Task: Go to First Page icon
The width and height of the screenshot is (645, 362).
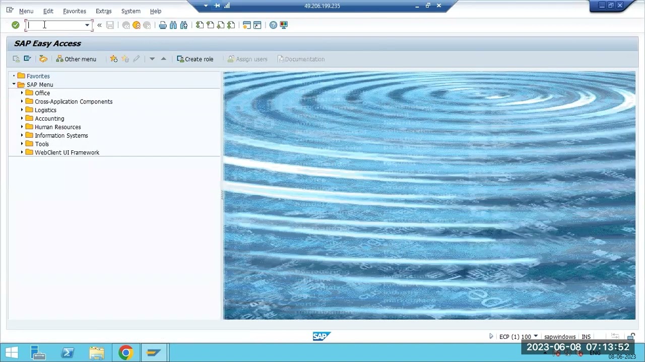Action: [x=200, y=25]
